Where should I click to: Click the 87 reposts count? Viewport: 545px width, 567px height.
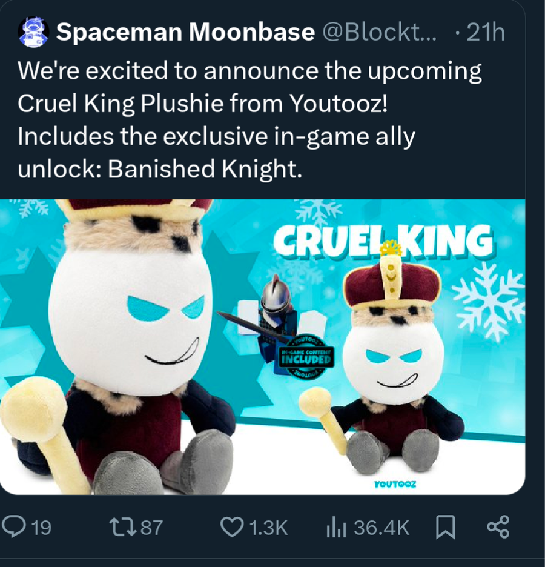[x=151, y=528]
